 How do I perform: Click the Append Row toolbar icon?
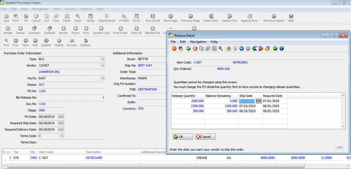click(249, 18)
